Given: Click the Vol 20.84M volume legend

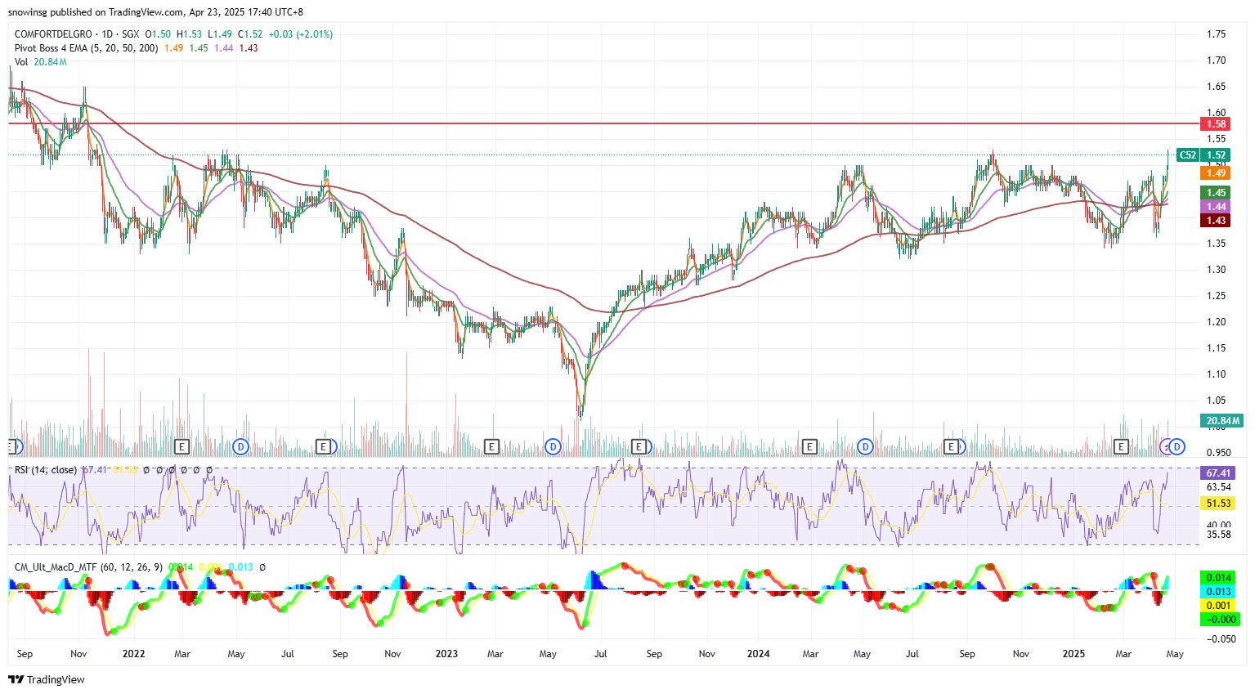Looking at the screenshot, I should 40,62.
